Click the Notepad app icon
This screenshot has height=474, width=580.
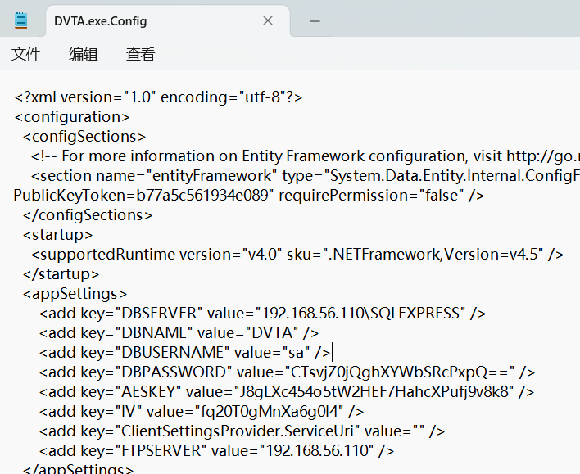(x=21, y=21)
